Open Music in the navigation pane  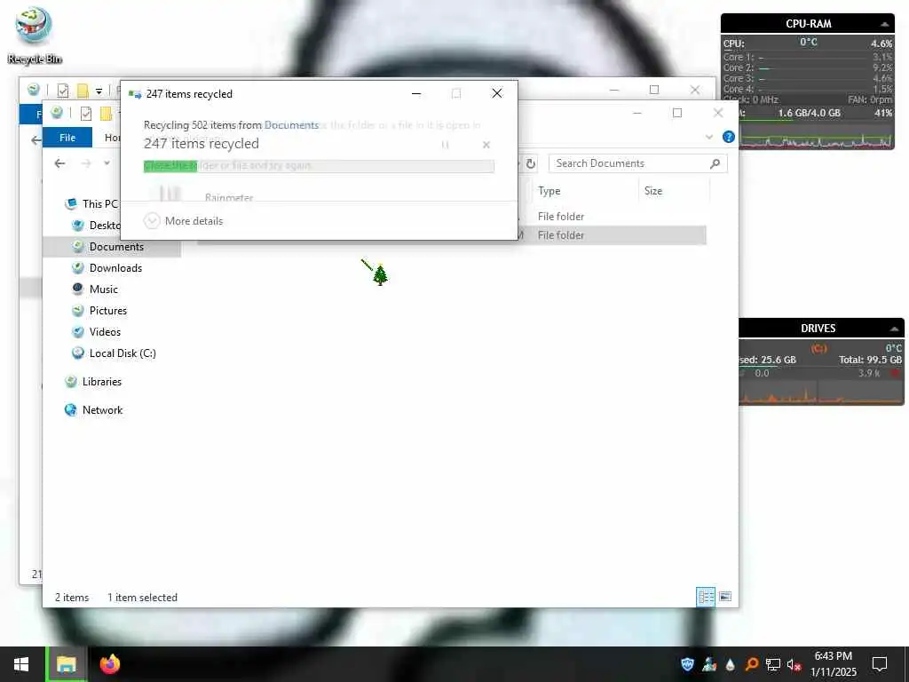[x=94, y=289]
